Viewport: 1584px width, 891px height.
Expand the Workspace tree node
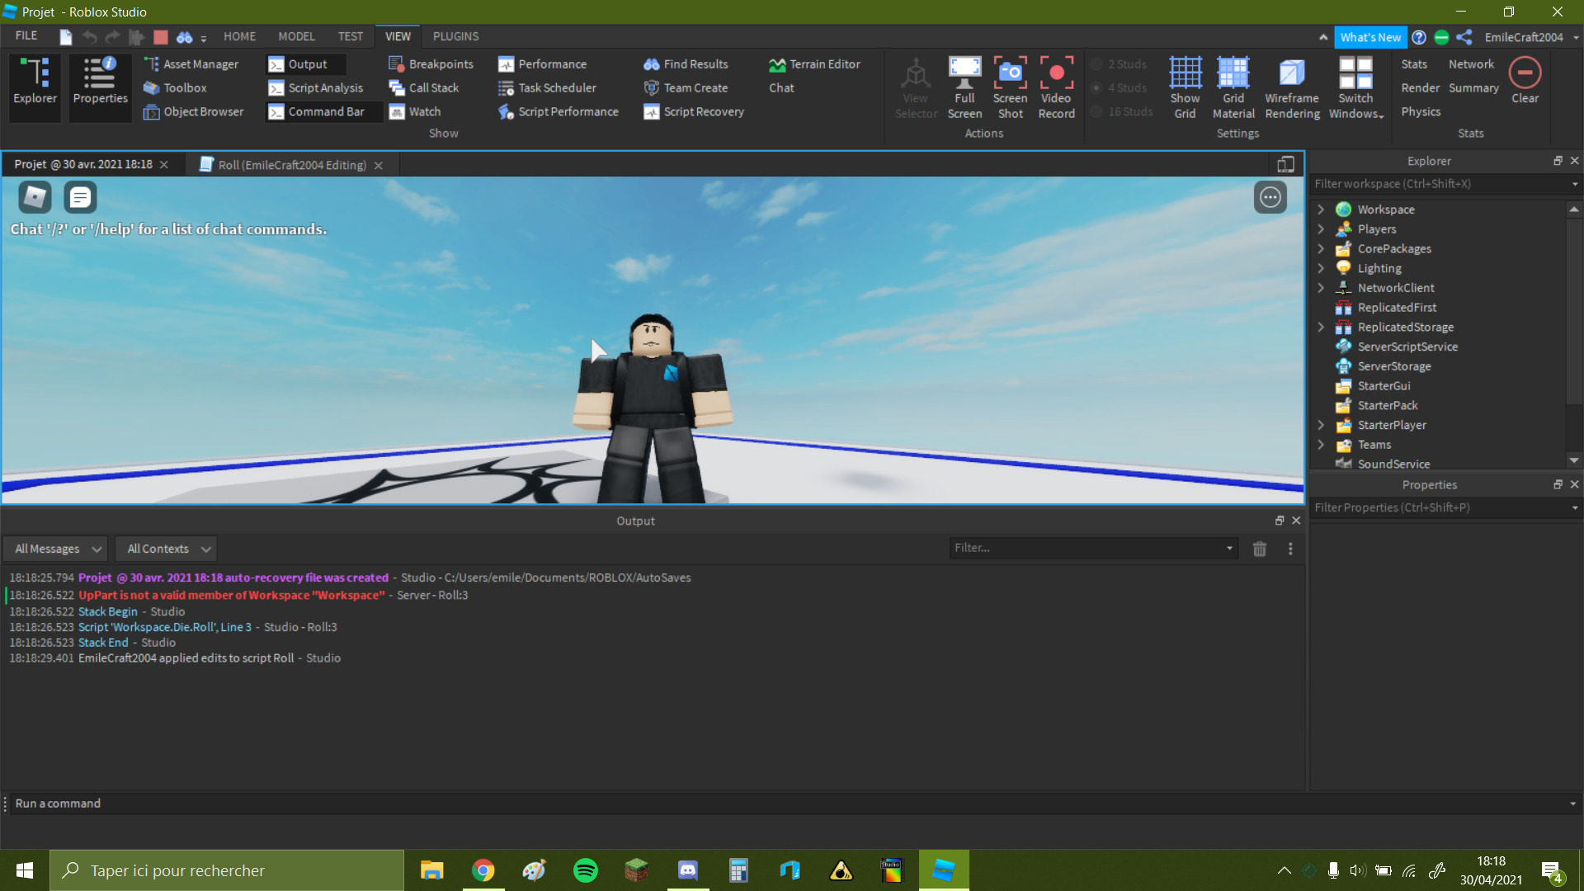tap(1321, 210)
